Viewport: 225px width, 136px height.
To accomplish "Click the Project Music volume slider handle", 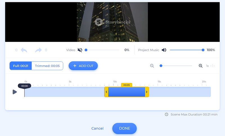I will (203, 50).
